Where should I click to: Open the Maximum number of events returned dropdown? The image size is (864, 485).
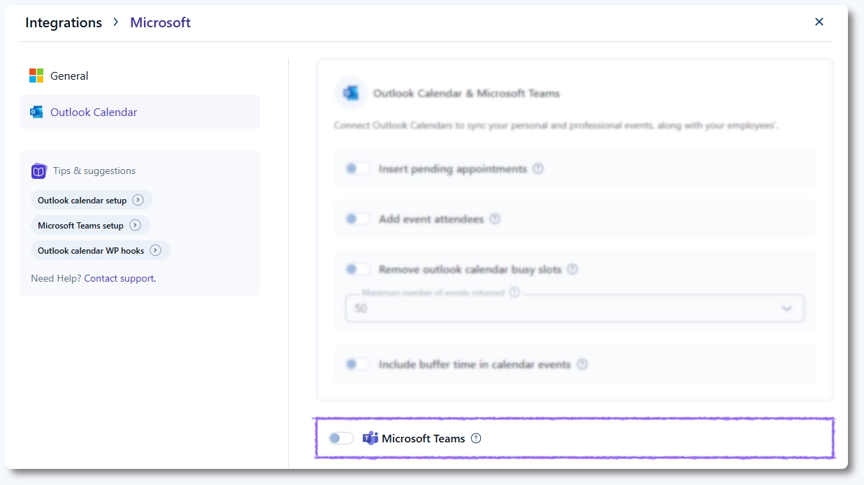787,308
